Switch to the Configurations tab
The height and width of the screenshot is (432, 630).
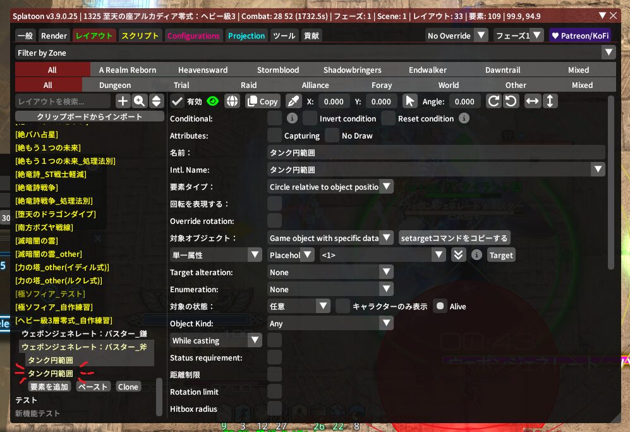coord(193,36)
